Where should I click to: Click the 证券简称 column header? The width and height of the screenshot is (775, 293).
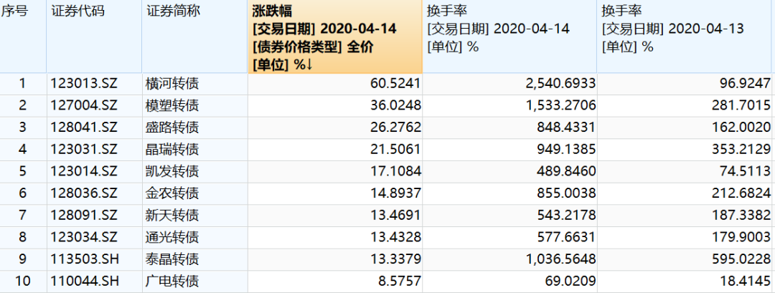[194, 37]
